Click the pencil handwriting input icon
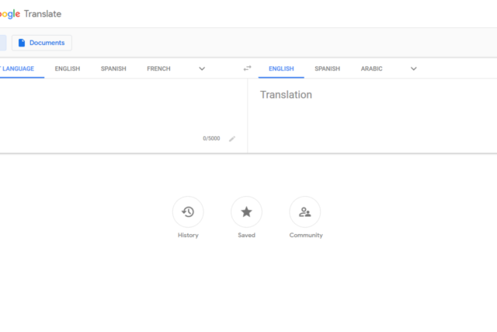 coord(232,138)
